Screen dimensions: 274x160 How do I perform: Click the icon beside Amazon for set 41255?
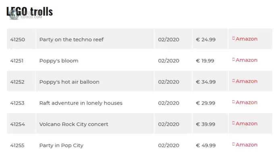(x=233, y=144)
